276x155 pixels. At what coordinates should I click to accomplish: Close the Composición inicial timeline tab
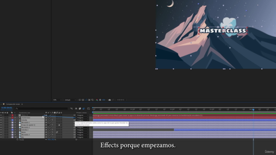pyautogui.click(x=1, y=104)
